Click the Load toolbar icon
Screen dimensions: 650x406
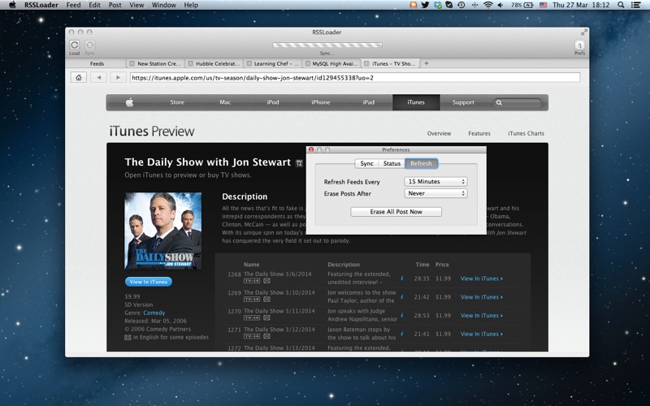[x=74, y=46]
